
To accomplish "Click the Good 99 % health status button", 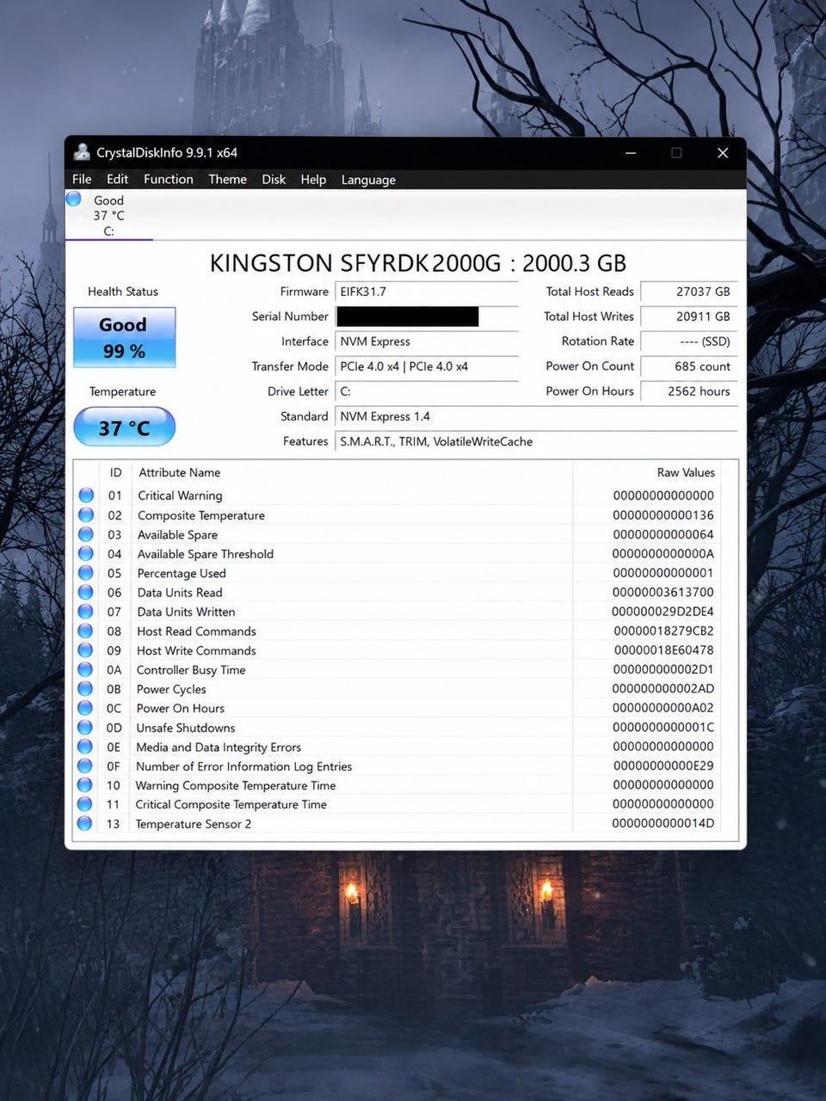I will coord(125,337).
